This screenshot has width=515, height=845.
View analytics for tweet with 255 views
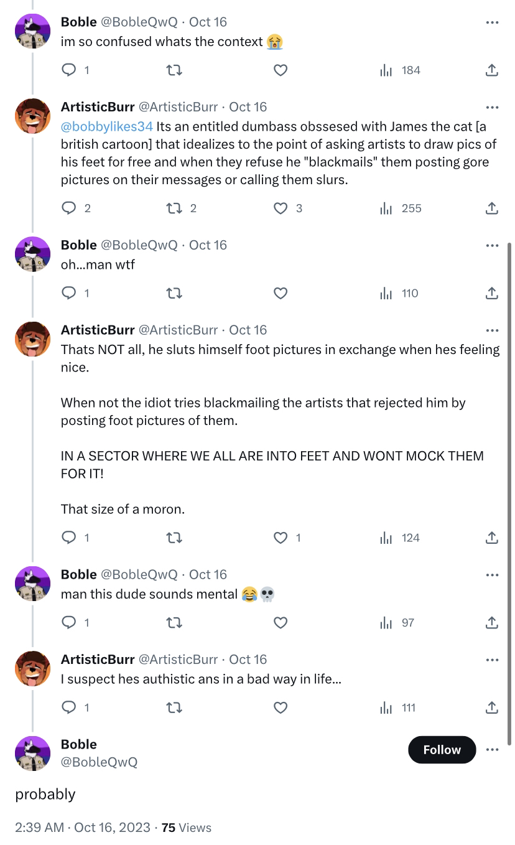[x=401, y=208]
